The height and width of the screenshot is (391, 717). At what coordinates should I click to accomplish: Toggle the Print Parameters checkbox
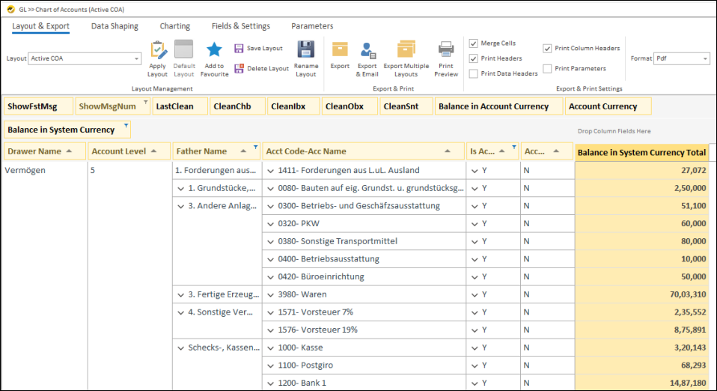pyautogui.click(x=547, y=68)
